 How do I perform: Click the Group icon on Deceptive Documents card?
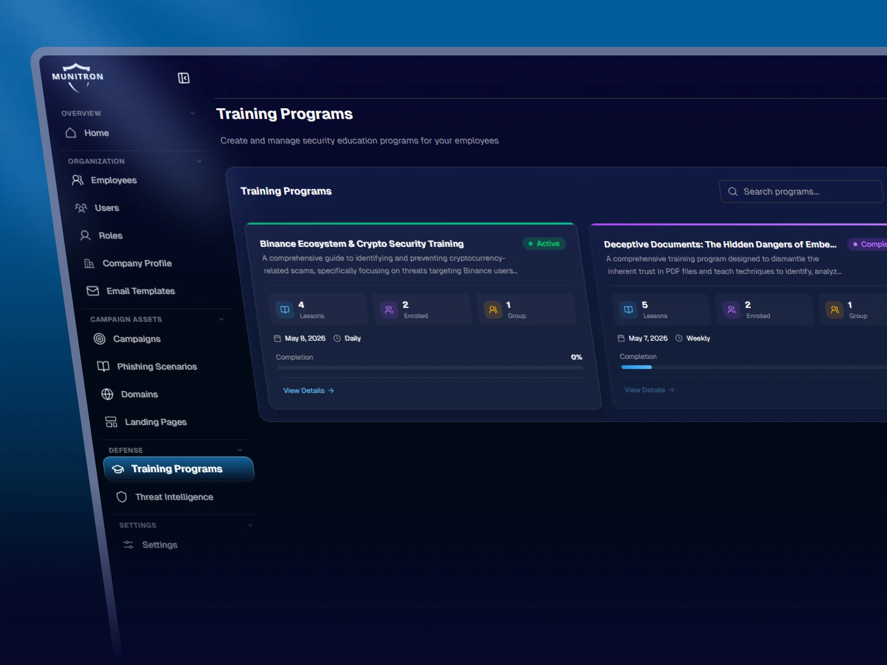click(x=835, y=310)
